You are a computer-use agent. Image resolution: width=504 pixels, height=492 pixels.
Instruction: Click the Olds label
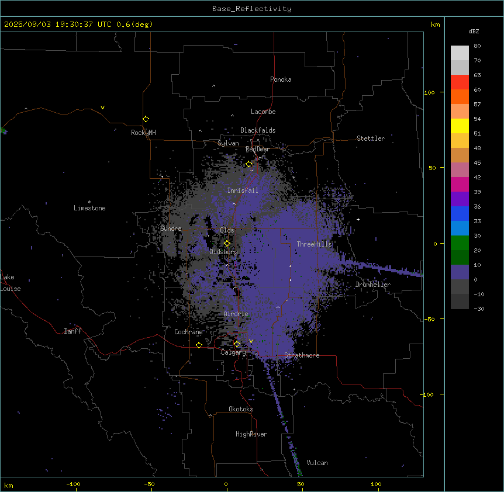click(x=227, y=230)
